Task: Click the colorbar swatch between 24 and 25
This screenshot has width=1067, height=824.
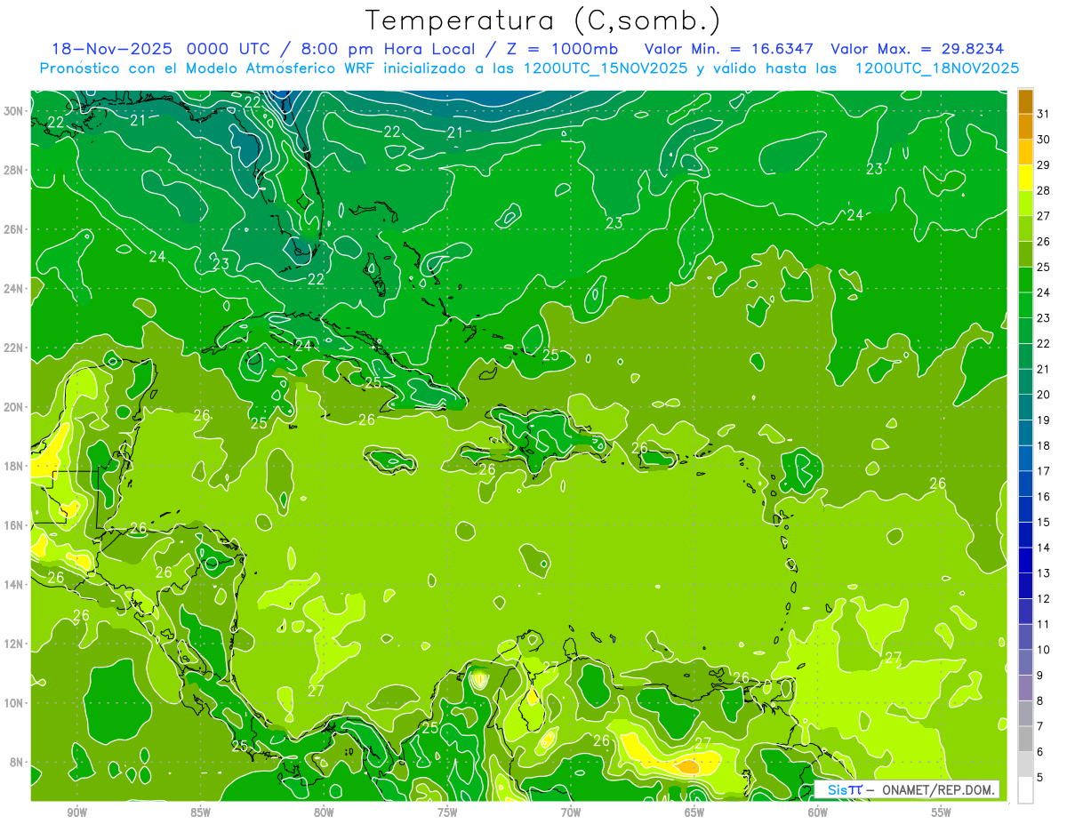Action: [1025, 279]
